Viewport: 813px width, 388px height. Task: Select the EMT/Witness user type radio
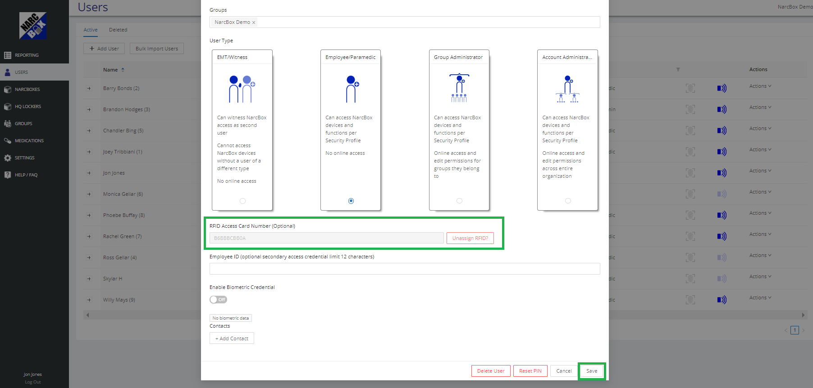pyautogui.click(x=243, y=201)
